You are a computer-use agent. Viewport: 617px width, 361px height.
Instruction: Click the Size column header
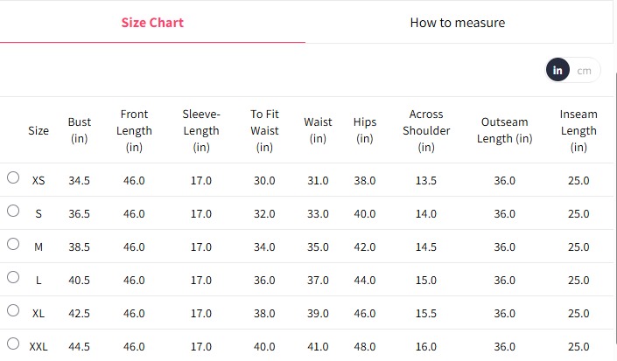[39, 130]
